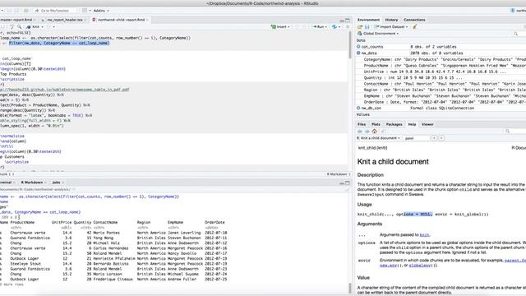Screen dimensions: 526x296
Task: Click the broom icon to clear Environment objects
Action: 415,27
